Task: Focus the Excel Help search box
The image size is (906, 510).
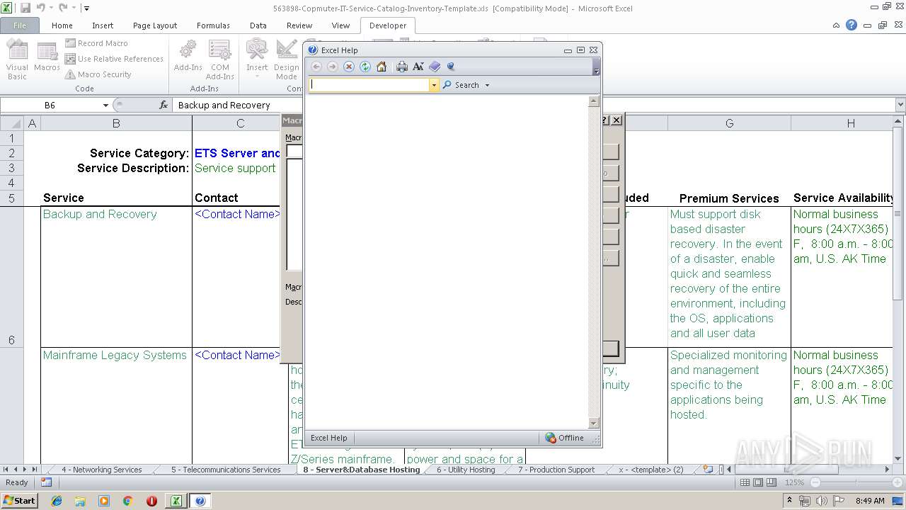Action: (369, 85)
